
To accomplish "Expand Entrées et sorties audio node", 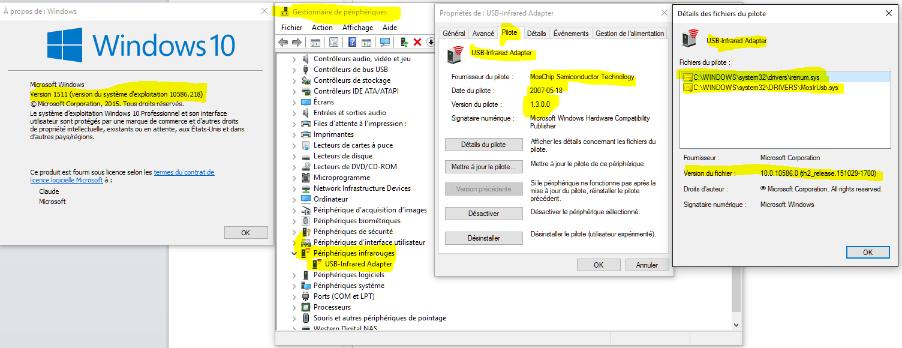I will coord(294,113).
